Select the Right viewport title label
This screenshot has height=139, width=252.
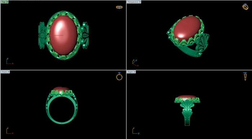[x=130, y=72]
